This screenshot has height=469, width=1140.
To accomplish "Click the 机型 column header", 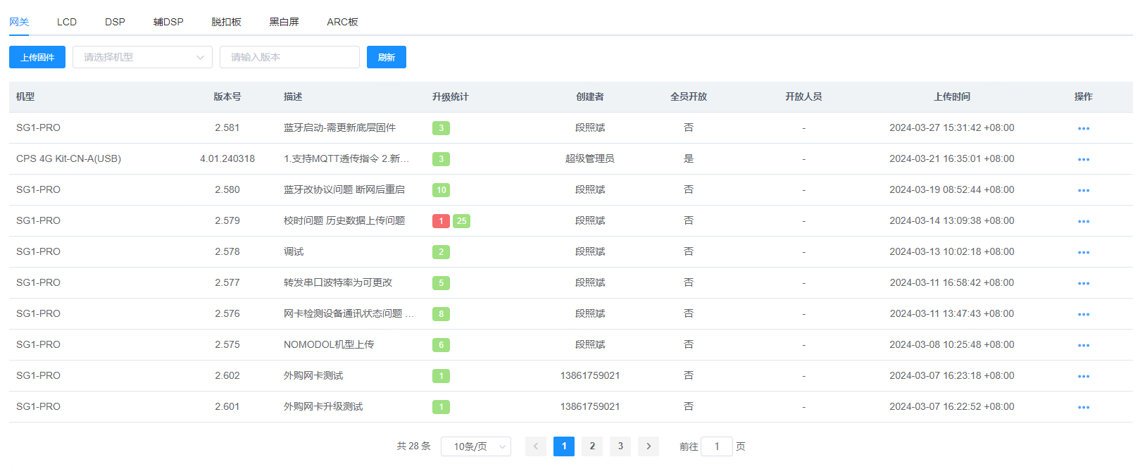I will (25, 96).
